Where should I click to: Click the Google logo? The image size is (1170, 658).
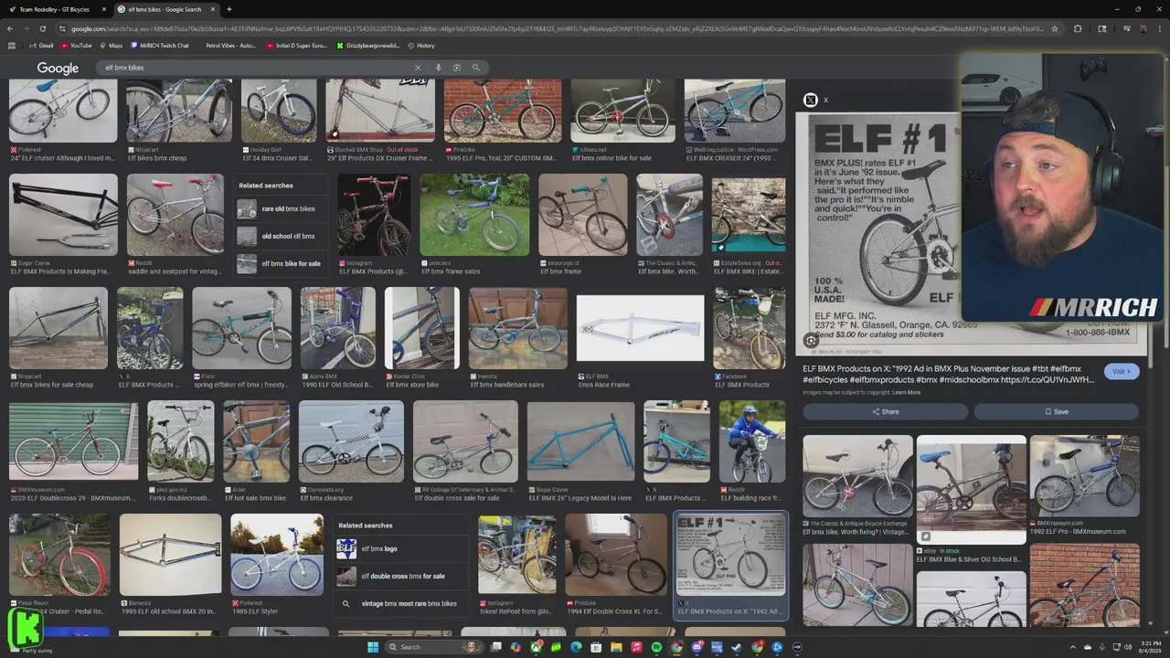point(58,68)
